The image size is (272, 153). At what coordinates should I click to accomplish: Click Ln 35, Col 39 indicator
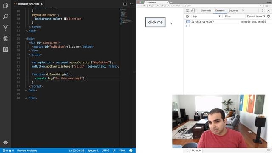[76, 150]
